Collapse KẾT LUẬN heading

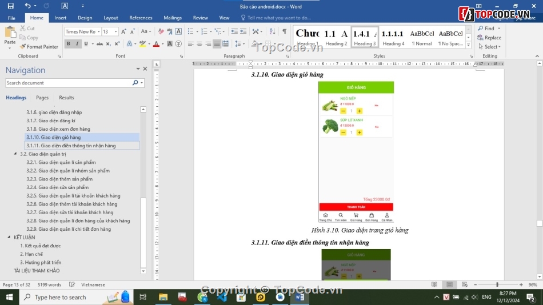[x=9, y=237]
